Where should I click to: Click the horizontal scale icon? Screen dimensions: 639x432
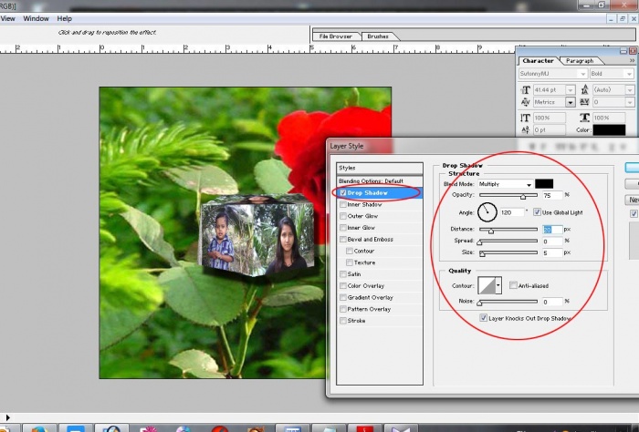[x=586, y=118]
